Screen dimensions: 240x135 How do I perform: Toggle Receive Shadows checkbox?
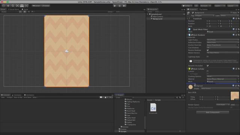tap(207, 50)
